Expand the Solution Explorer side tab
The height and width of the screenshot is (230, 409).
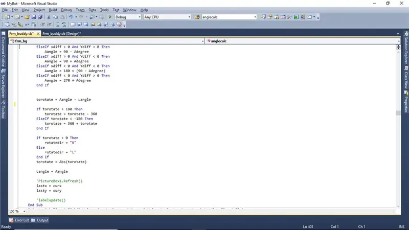point(406,48)
